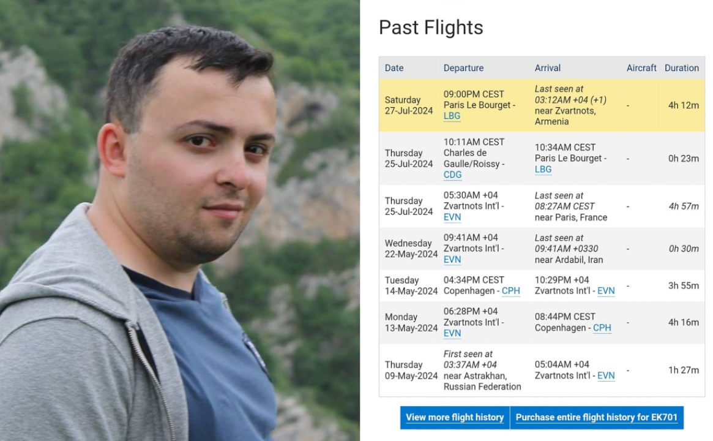The width and height of the screenshot is (713, 441).
Task: Click the LBG link in the 27-Jul-2024 departure
Action: 452,116
